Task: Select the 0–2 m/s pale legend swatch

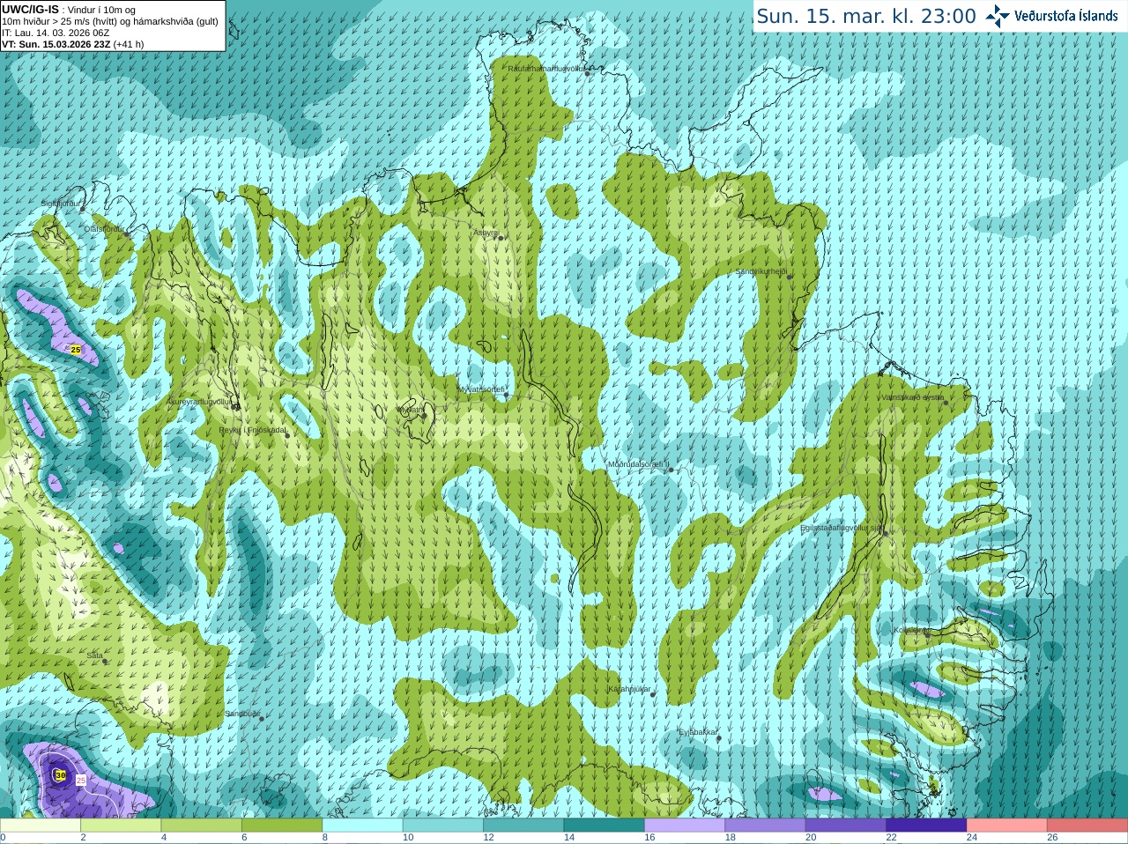Action: (x=41, y=825)
